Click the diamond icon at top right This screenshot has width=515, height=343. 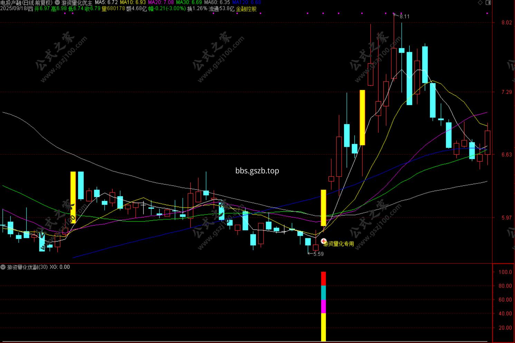[x=480, y=3]
